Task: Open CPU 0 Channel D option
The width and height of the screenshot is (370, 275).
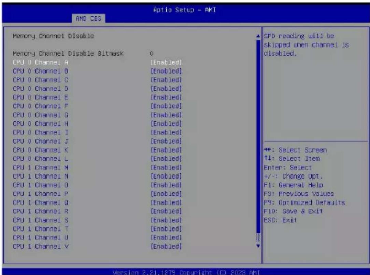Action: [97, 89]
